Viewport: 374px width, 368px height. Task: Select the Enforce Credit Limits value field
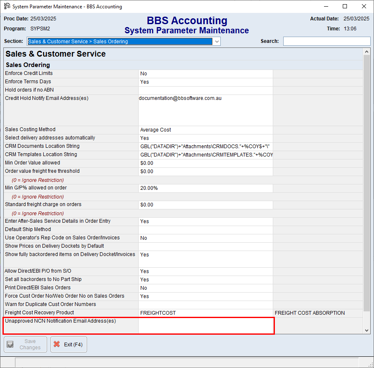click(x=205, y=74)
